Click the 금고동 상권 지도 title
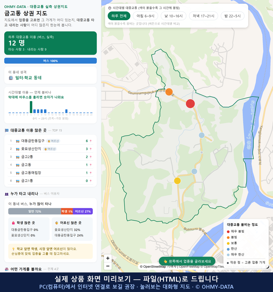The width and height of the screenshot is (273, 292). click(26, 13)
